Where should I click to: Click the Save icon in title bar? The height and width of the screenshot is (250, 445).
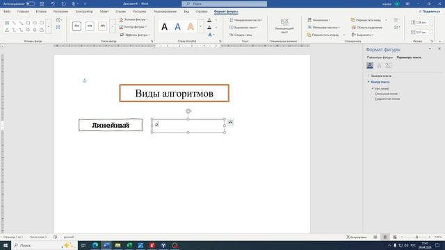coord(42,4)
